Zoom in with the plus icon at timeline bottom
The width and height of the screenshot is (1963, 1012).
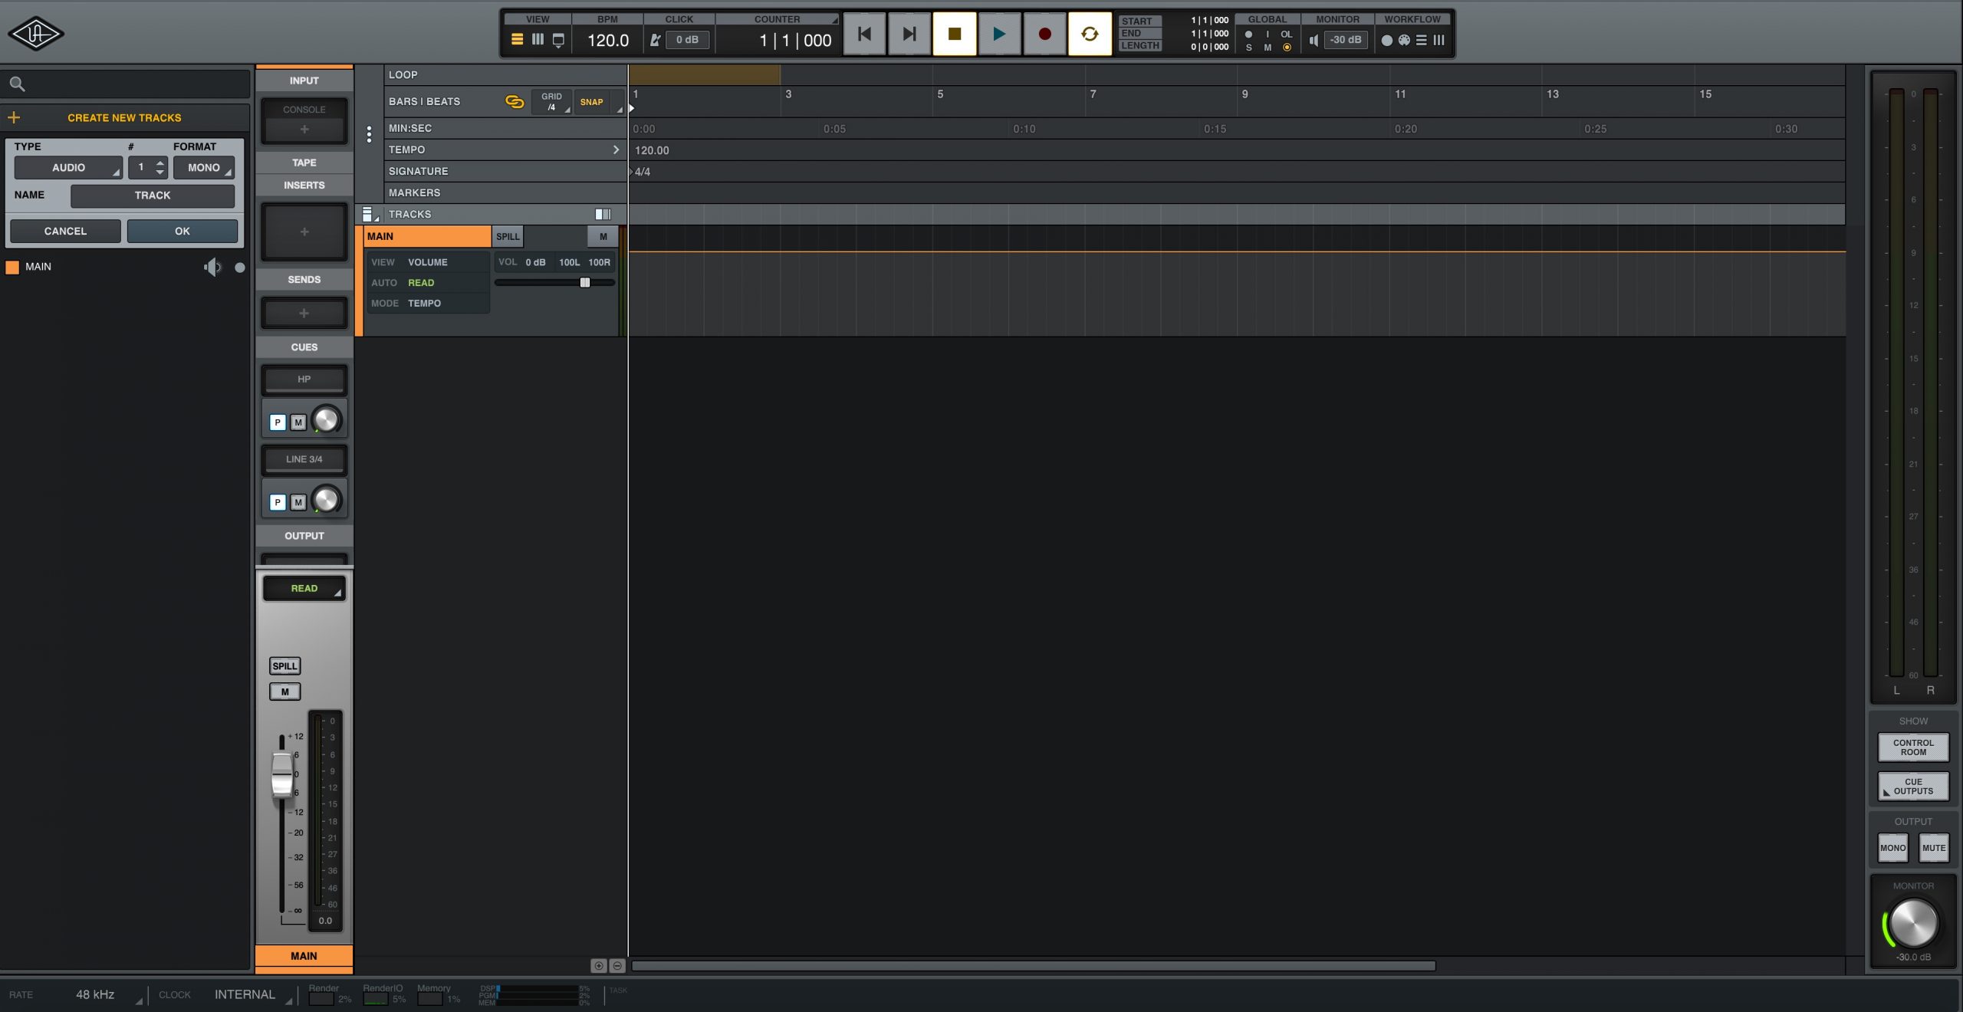(598, 965)
